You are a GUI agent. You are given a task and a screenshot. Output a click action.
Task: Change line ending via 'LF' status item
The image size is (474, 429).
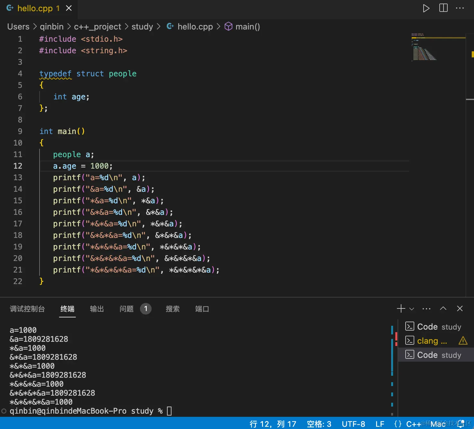[380, 424]
